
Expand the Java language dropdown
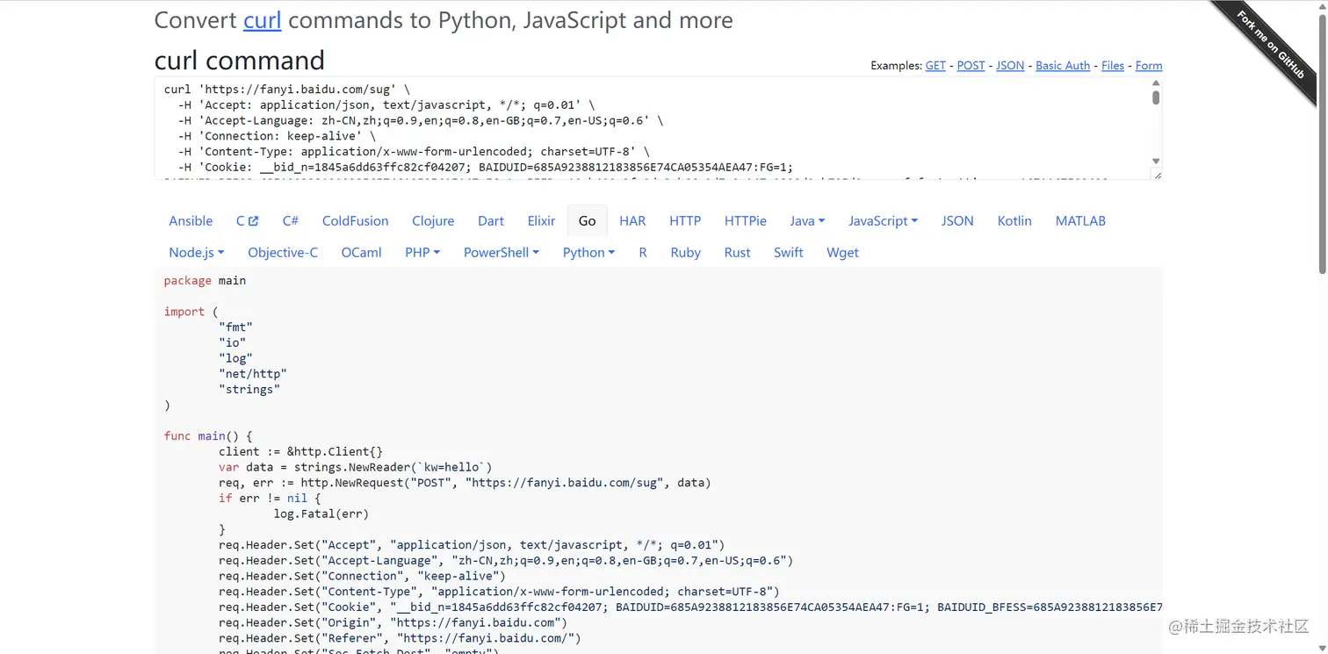point(807,221)
